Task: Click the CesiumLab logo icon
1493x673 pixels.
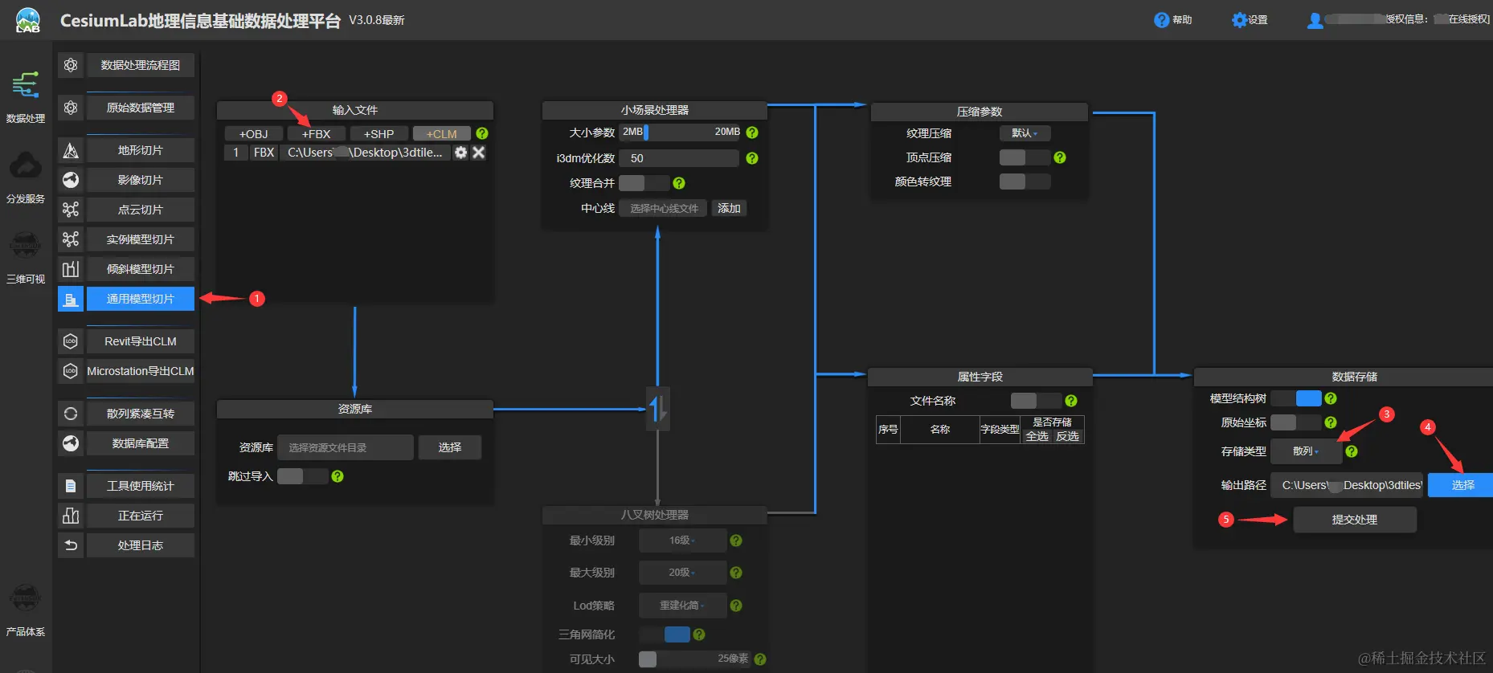Action: click(x=28, y=20)
